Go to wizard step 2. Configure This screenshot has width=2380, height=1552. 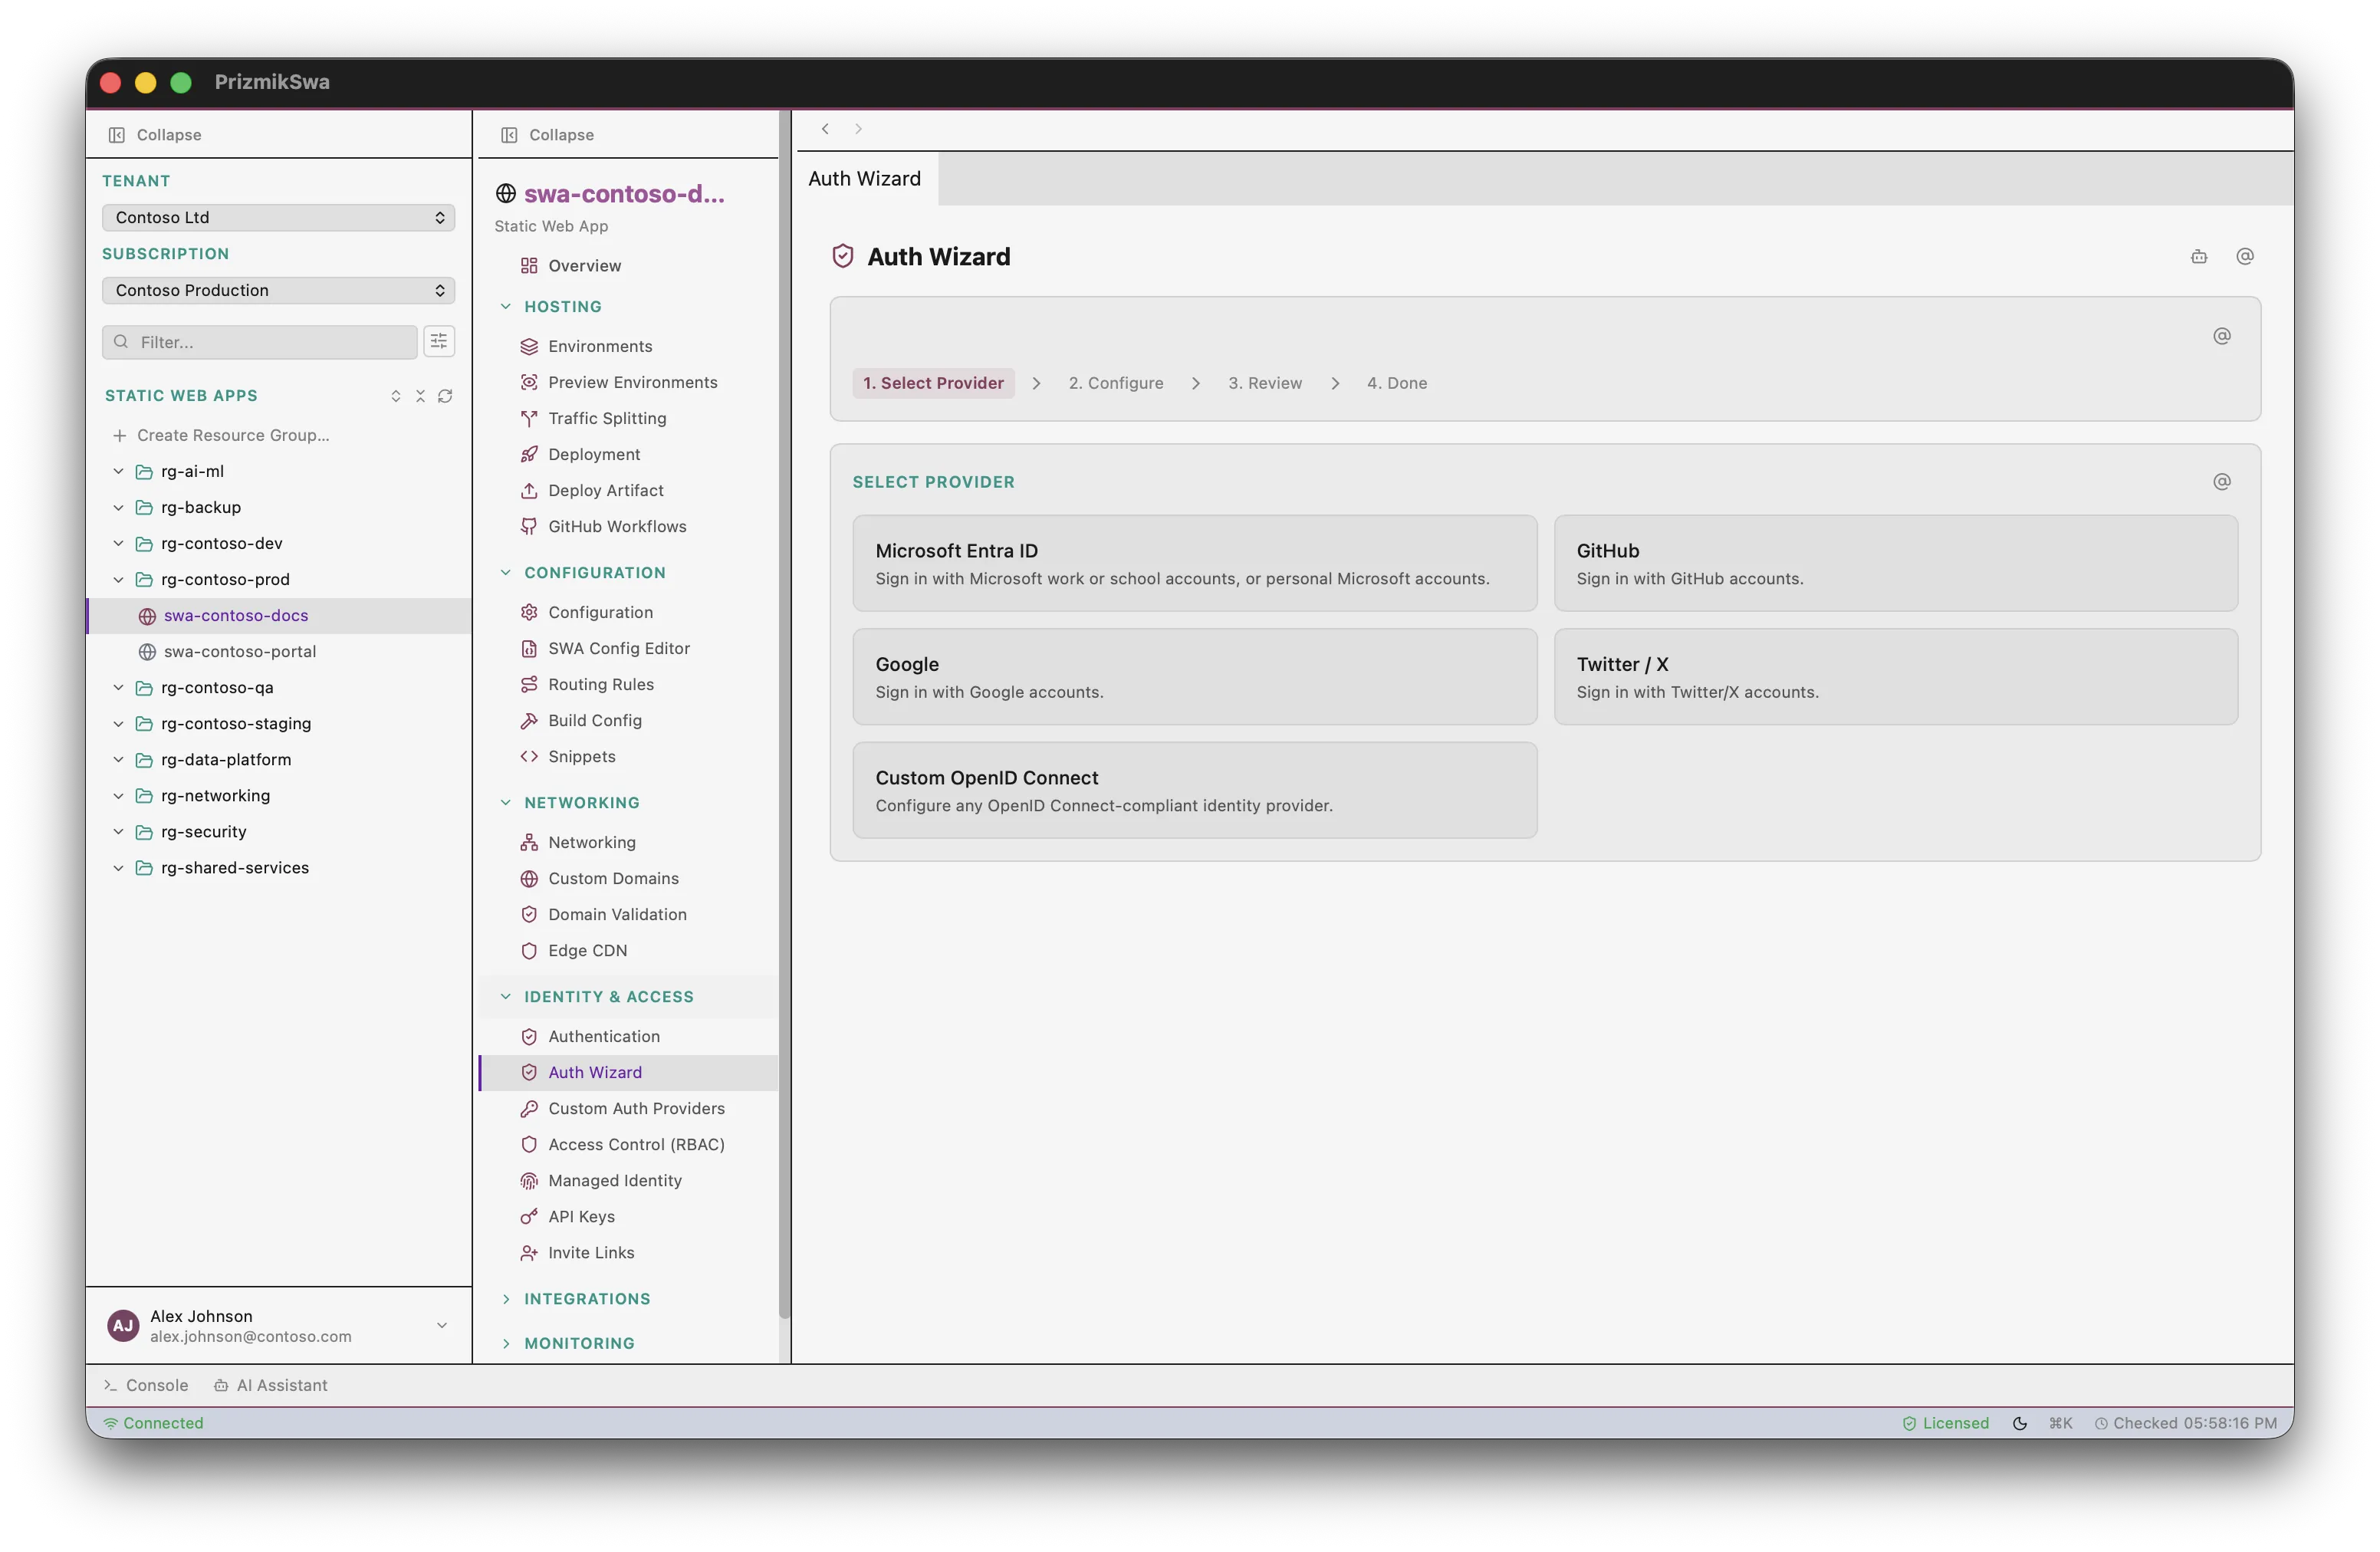tap(1116, 383)
